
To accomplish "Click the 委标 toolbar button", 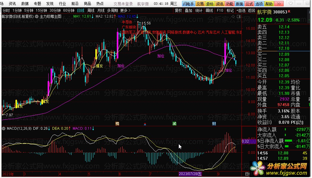I will click(210, 4).
